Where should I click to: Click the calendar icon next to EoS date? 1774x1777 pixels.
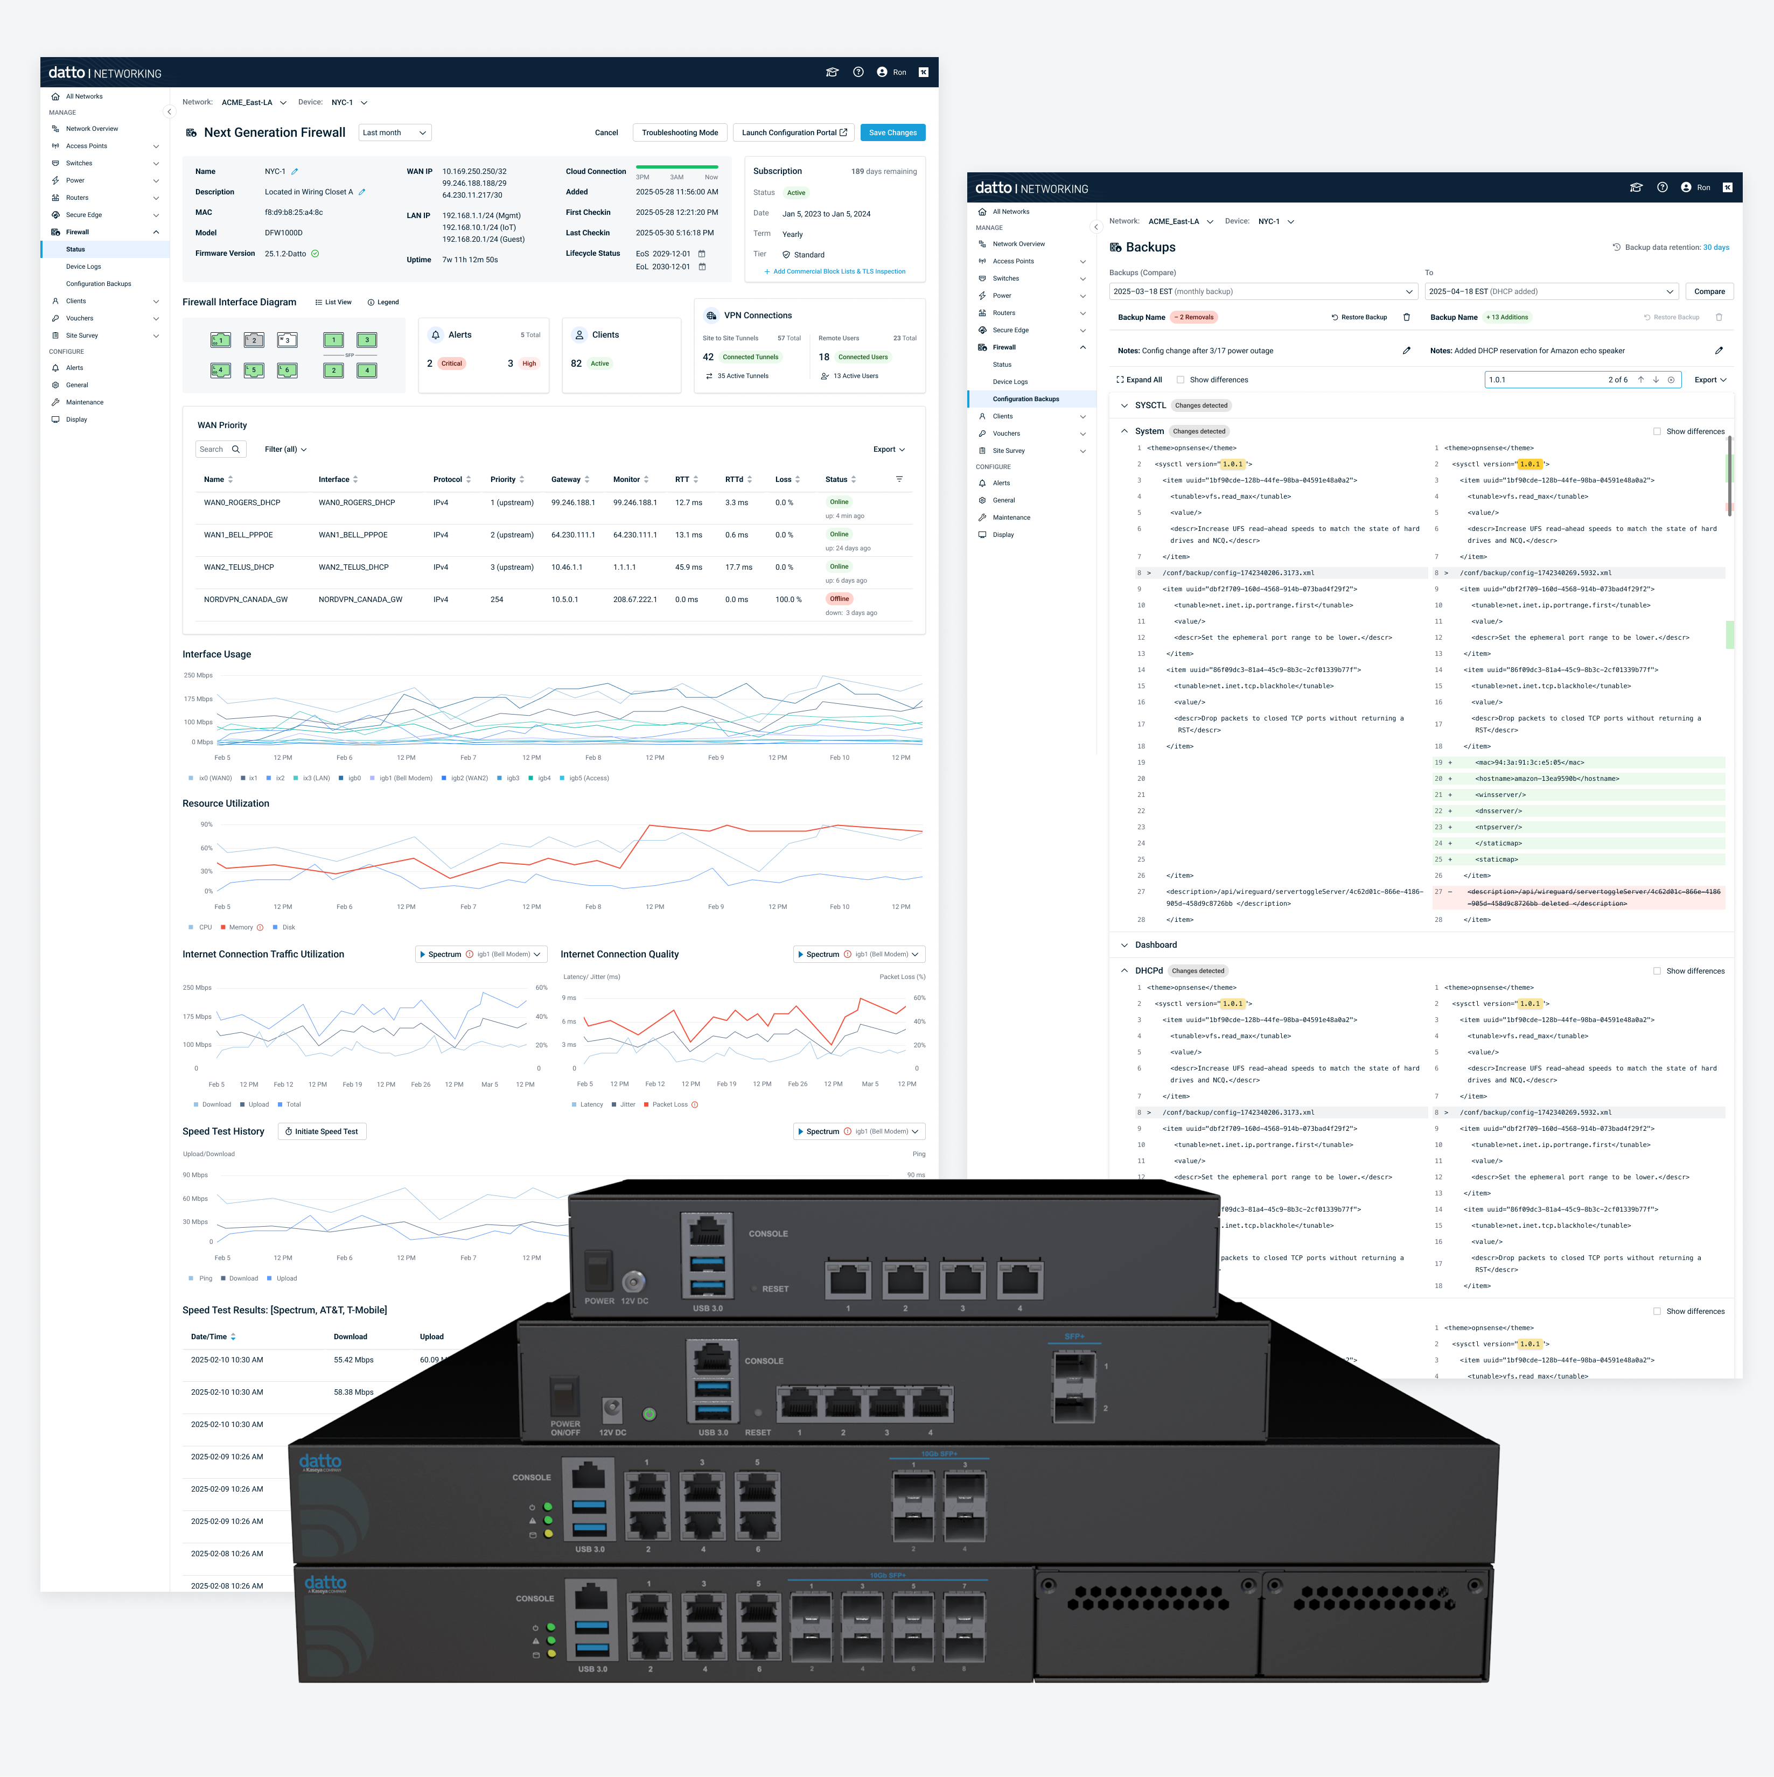tap(701, 254)
